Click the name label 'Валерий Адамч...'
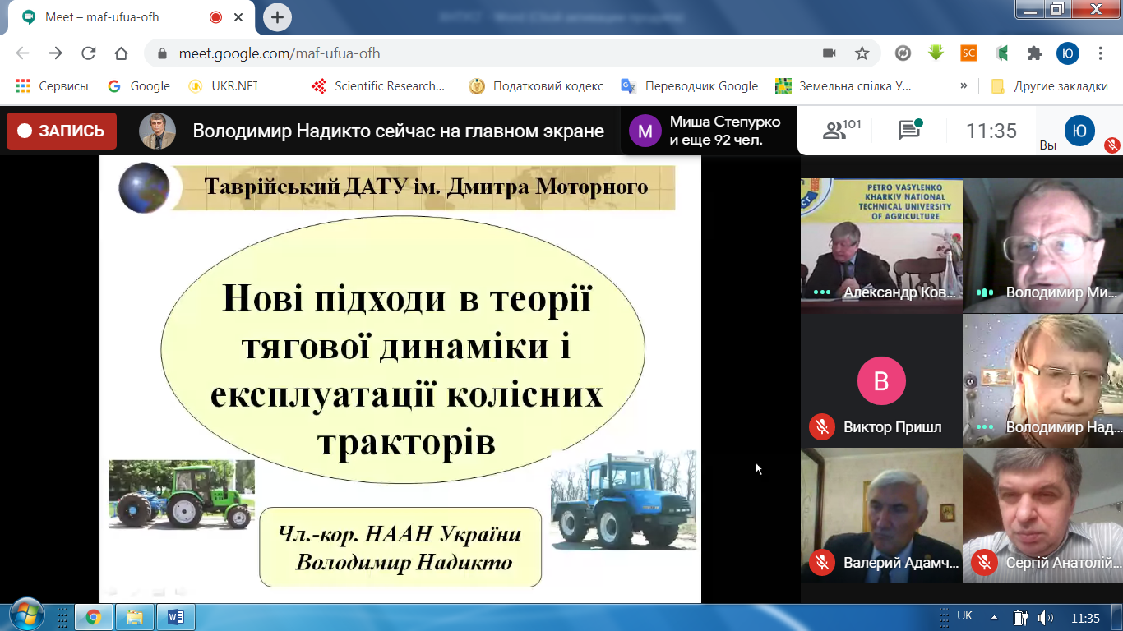Image resolution: width=1123 pixels, height=631 pixels. coord(901,564)
